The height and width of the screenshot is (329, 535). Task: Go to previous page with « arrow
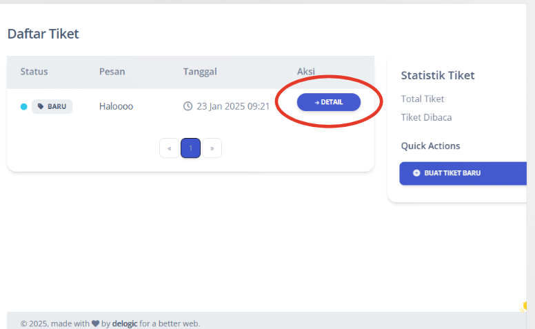[169, 148]
